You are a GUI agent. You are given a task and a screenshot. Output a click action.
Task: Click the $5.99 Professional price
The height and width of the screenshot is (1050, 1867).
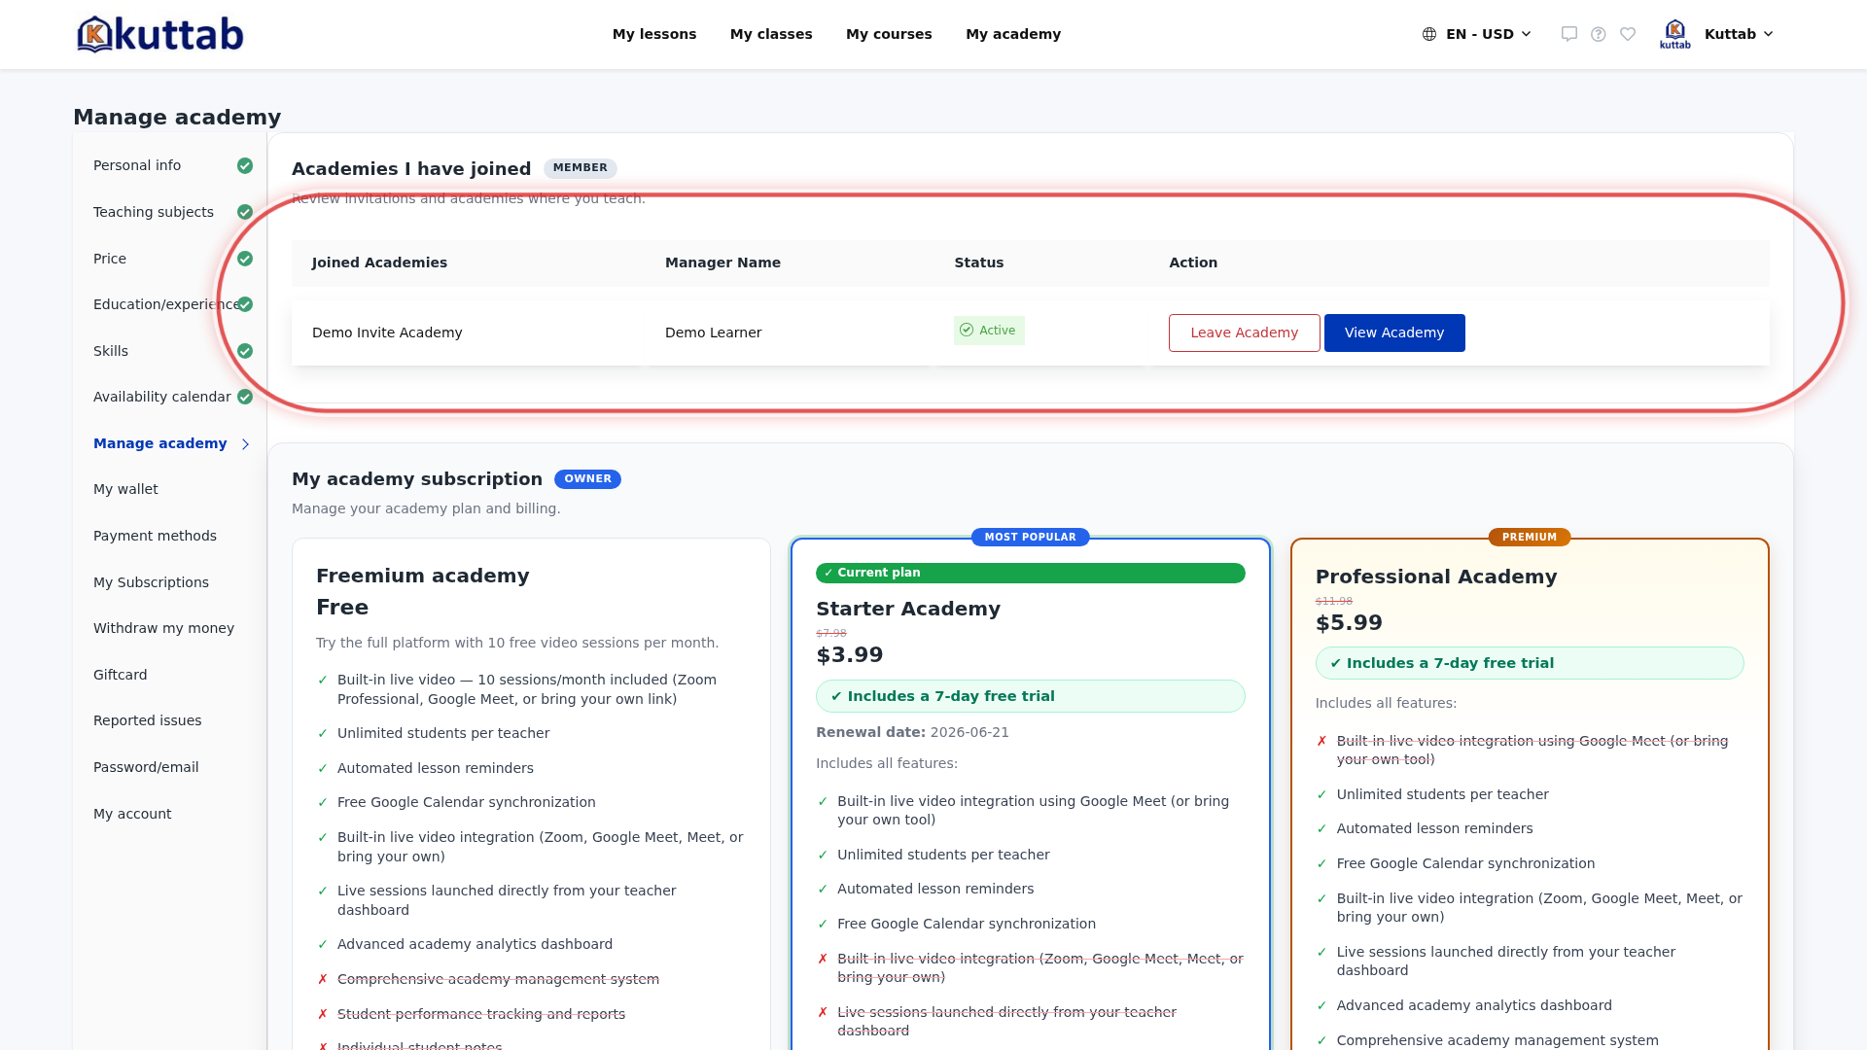[x=1349, y=622]
